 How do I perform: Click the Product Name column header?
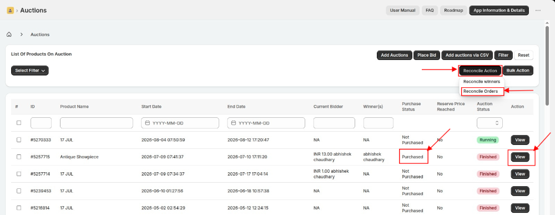[x=74, y=107]
